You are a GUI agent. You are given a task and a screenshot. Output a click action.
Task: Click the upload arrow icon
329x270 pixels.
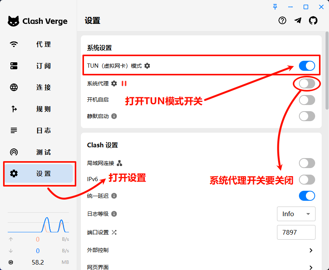point(11,239)
